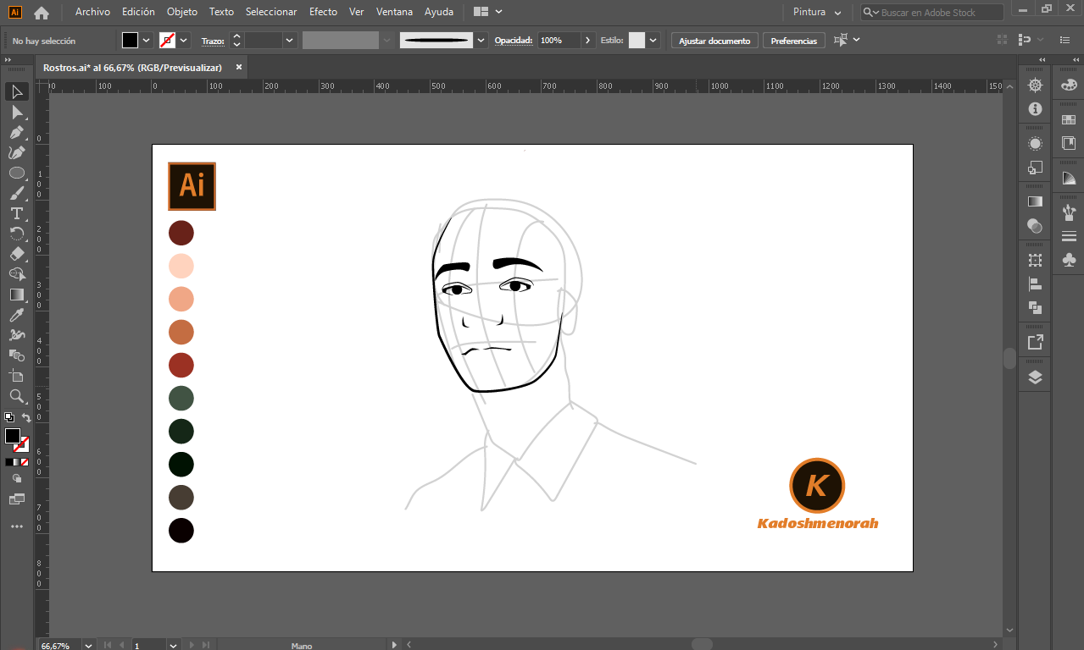Open the Align panel icon
Image resolution: width=1084 pixels, height=650 pixels.
pyautogui.click(x=1035, y=284)
